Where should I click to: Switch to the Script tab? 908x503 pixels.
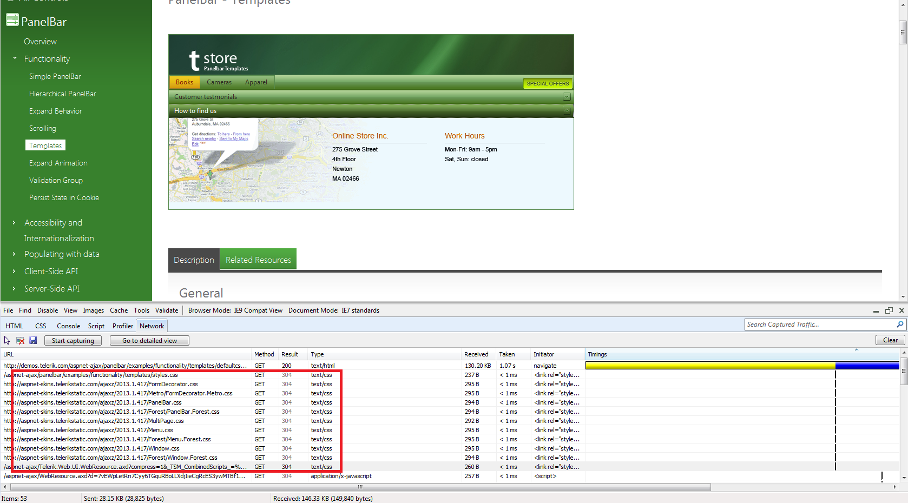[x=96, y=326]
